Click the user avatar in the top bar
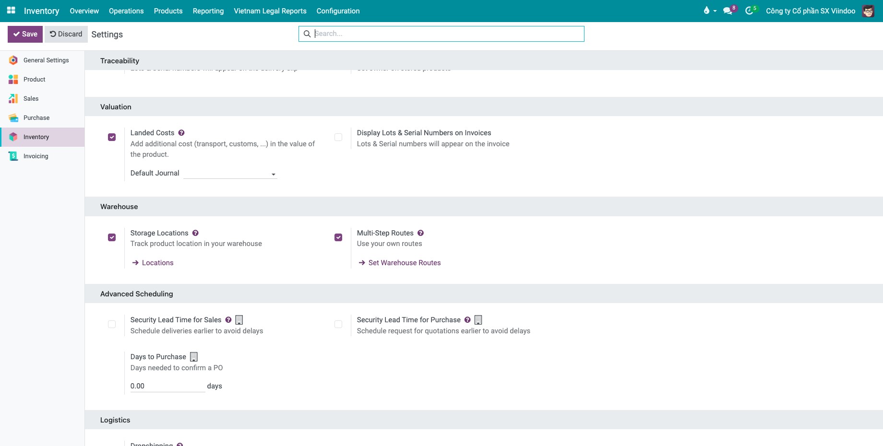Screen dimensions: 883x446 pyautogui.click(x=868, y=11)
